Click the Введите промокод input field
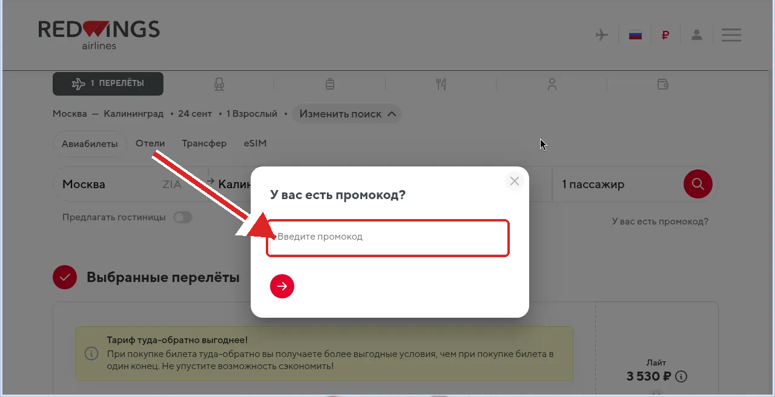775x397 pixels. (387, 238)
